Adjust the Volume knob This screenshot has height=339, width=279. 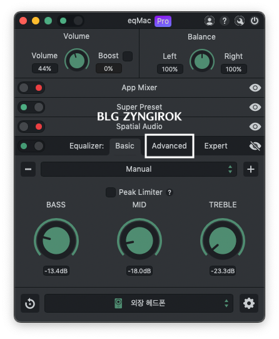77,61
